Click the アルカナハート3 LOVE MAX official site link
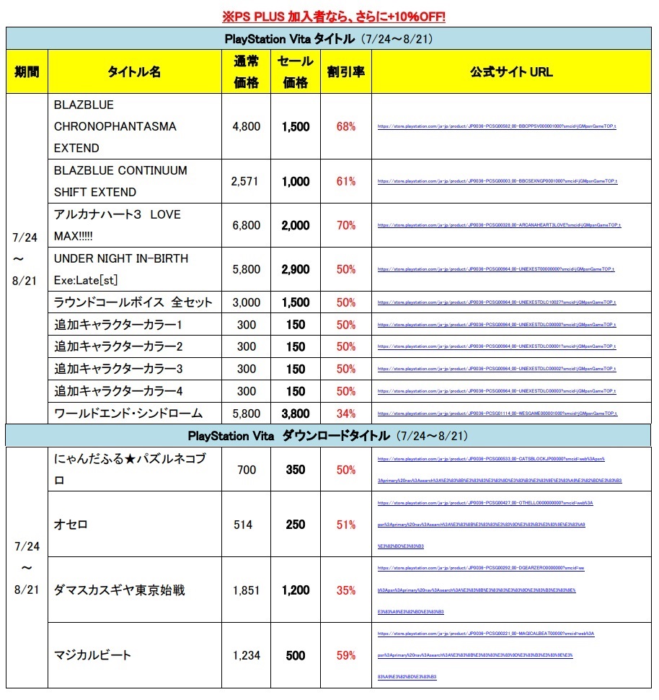 pyautogui.click(x=499, y=225)
